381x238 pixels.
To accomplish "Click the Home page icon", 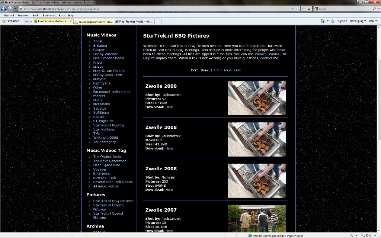I will tap(323, 21).
